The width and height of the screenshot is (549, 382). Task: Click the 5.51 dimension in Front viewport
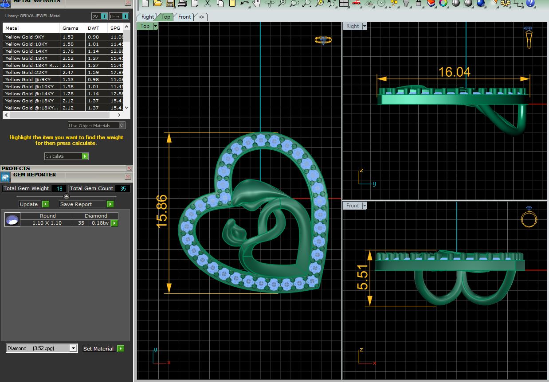click(x=362, y=277)
